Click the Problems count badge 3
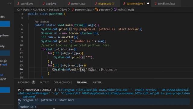The image size is (193, 109). coord(33,82)
